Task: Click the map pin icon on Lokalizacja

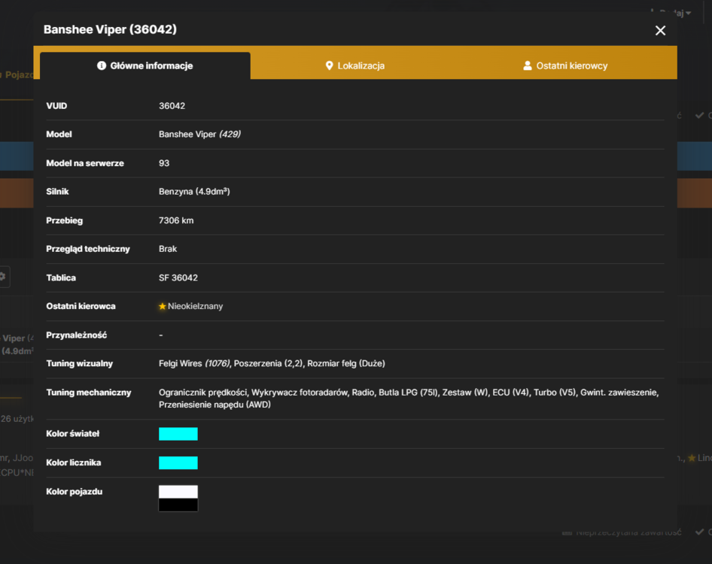Action: click(x=329, y=65)
